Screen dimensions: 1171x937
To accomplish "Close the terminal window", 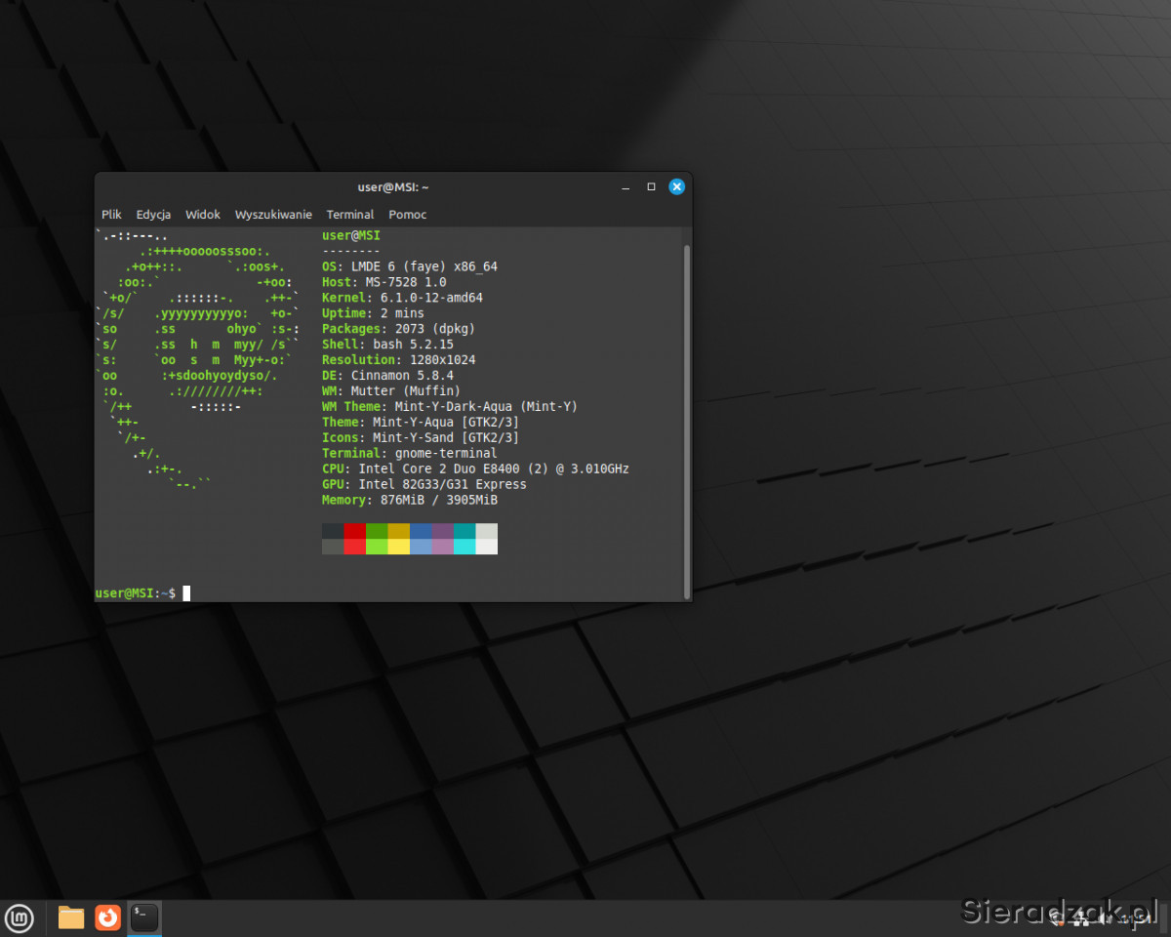I will [676, 186].
